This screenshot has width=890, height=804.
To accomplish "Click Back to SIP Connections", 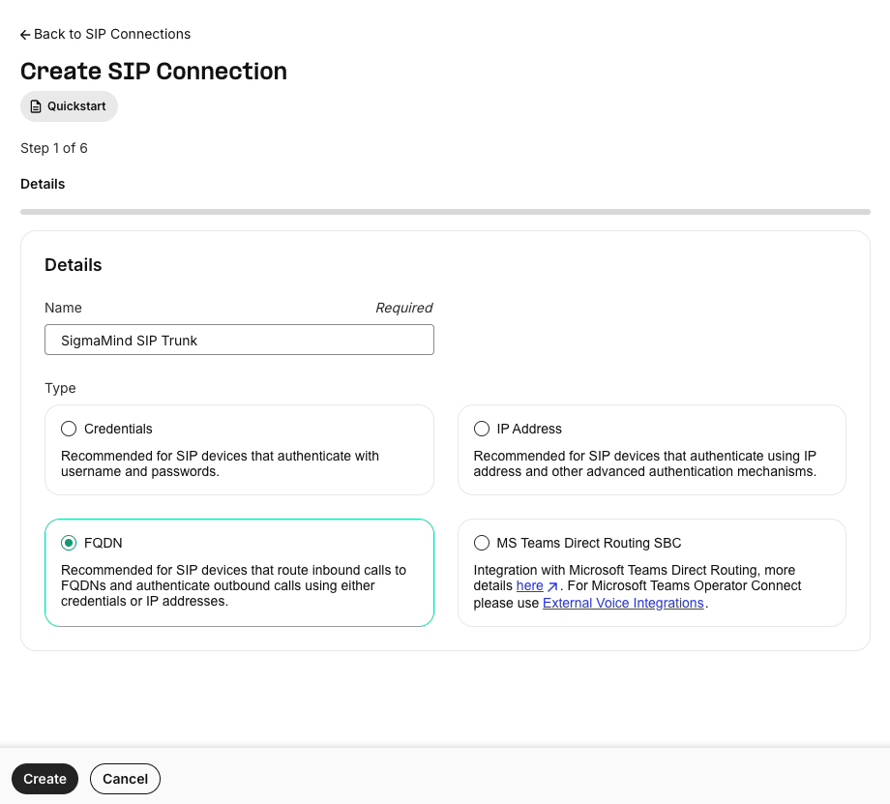I will [x=104, y=34].
